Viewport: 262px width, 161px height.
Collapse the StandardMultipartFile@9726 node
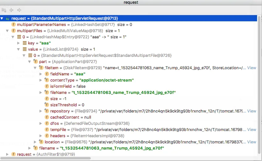(x=24, y=56)
